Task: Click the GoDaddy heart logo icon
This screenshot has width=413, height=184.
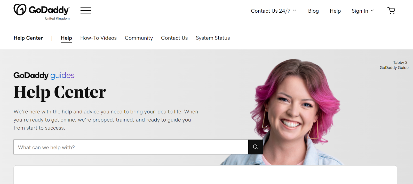Action: coord(20,10)
